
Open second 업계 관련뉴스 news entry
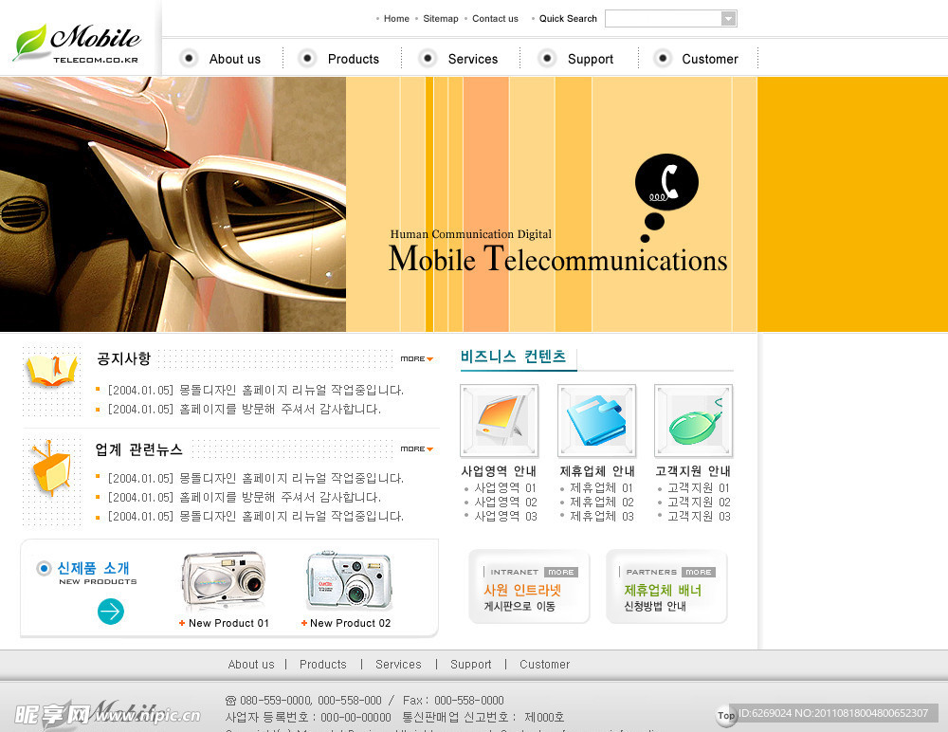(245, 497)
